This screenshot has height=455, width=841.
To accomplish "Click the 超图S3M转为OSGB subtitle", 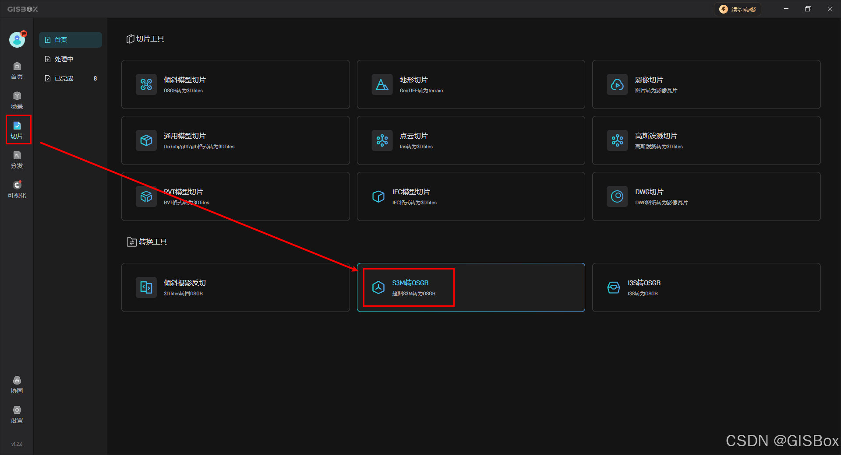I will click(414, 294).
